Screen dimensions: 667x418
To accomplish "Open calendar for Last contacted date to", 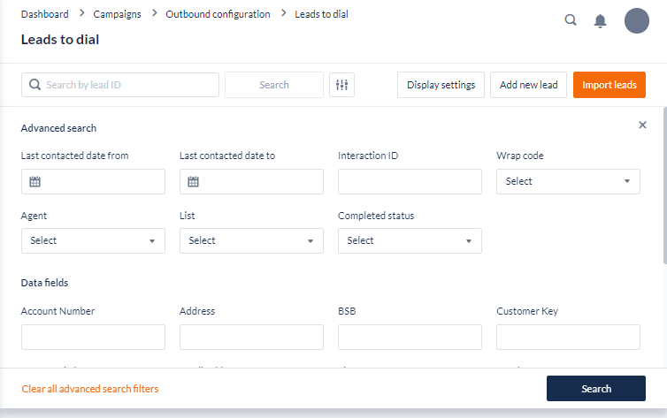I will pyautogui.click(x=194, y=182).
